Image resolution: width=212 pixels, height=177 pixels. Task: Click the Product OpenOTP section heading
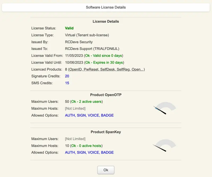click(x=106, y=95)
